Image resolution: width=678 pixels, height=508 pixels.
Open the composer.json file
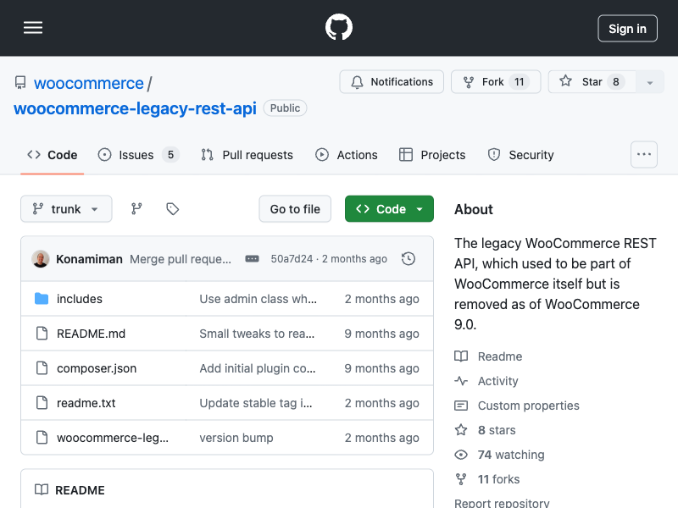[97, 368]
